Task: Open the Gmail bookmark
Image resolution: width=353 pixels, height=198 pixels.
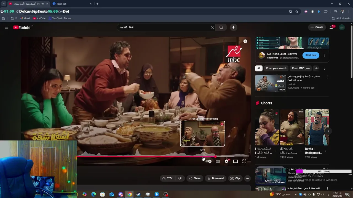Action: [25, 18]
